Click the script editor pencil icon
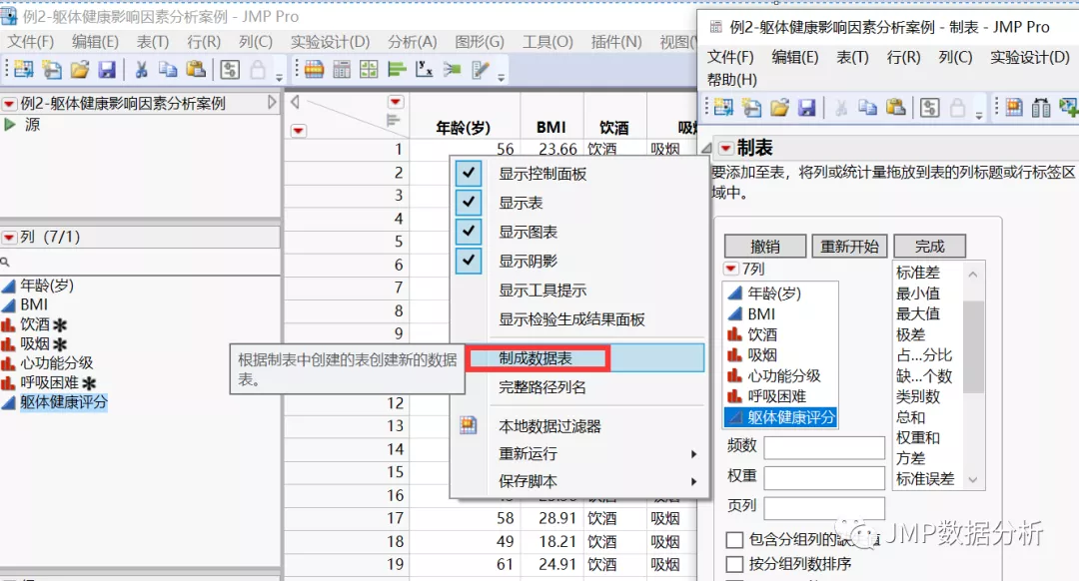The width and height of the screenshot is (1079, 581). 50,68
